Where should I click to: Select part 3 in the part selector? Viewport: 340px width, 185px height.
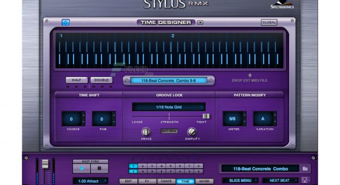tap(152, 166)
